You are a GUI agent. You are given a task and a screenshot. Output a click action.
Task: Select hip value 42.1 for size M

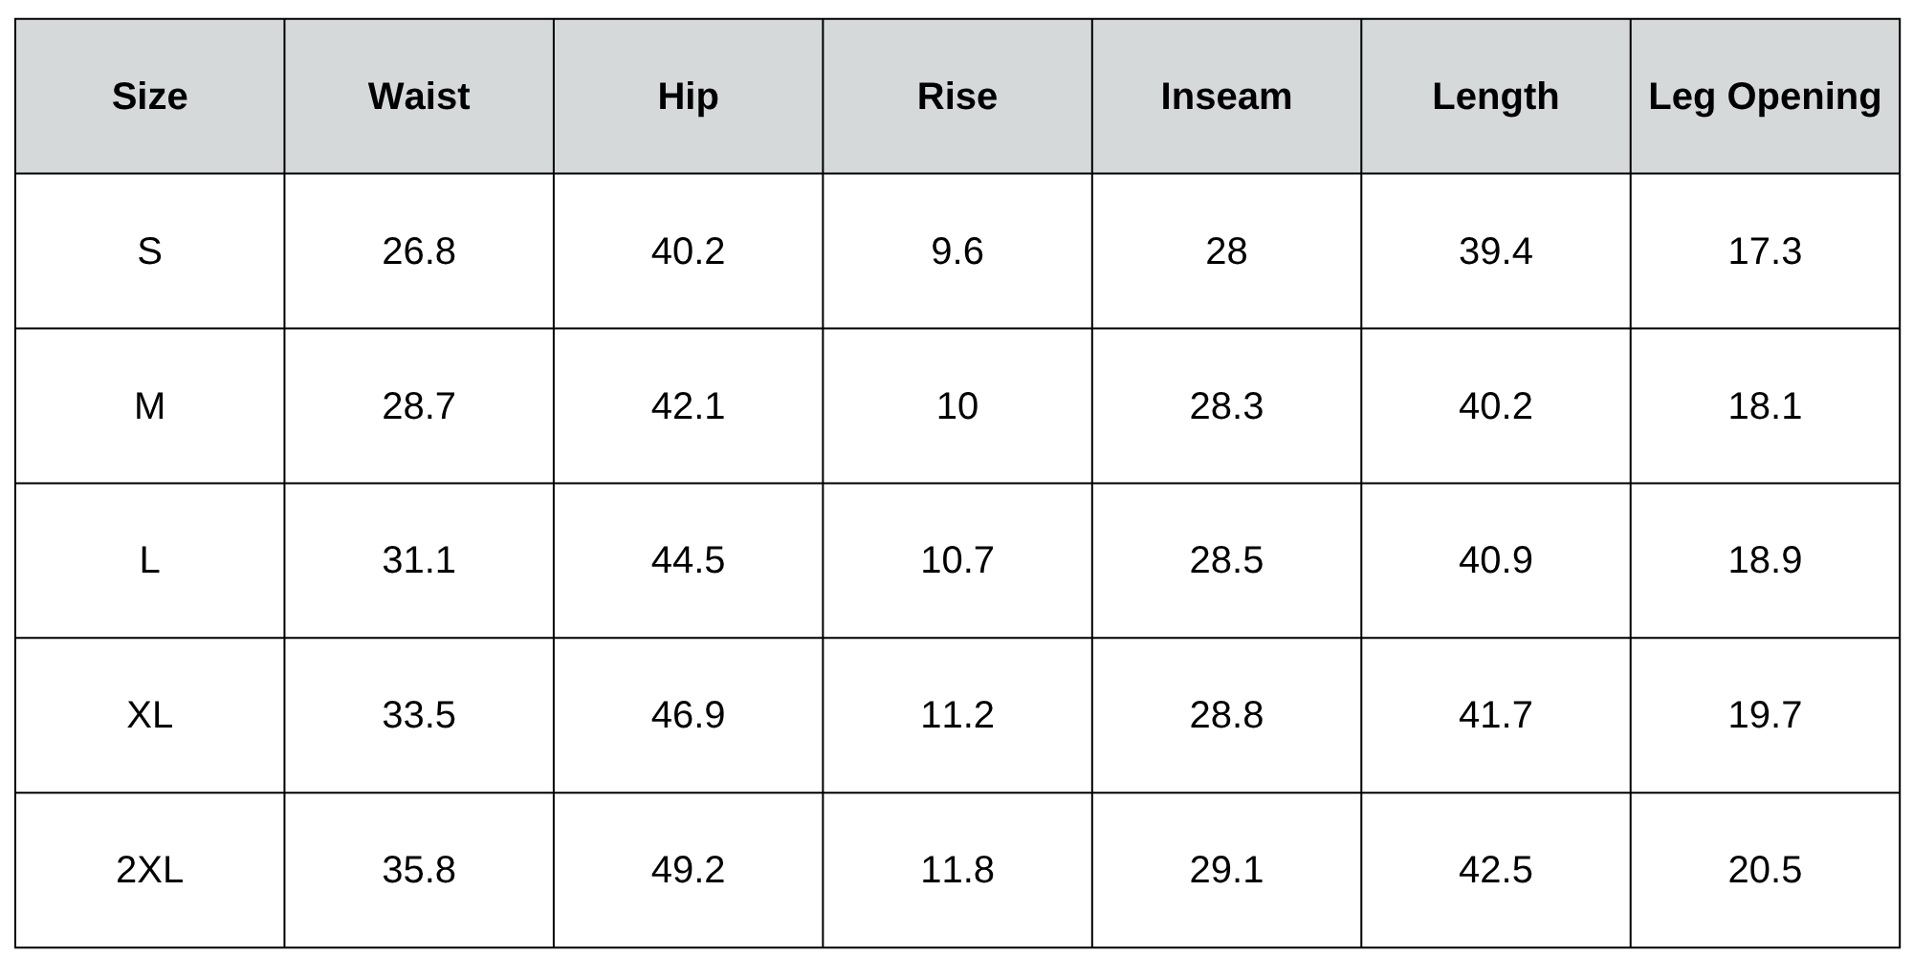point(688,406)
